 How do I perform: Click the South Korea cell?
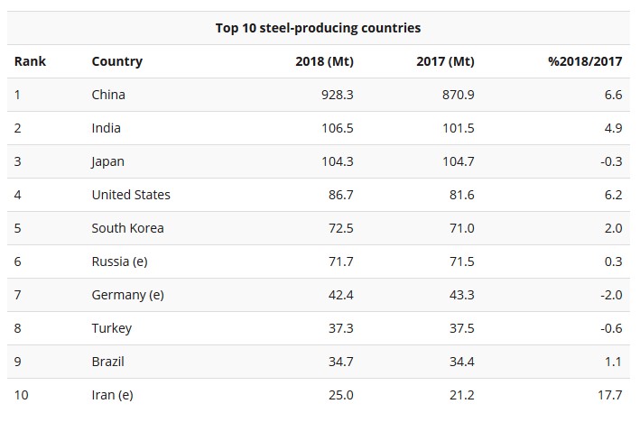[127, 228]
